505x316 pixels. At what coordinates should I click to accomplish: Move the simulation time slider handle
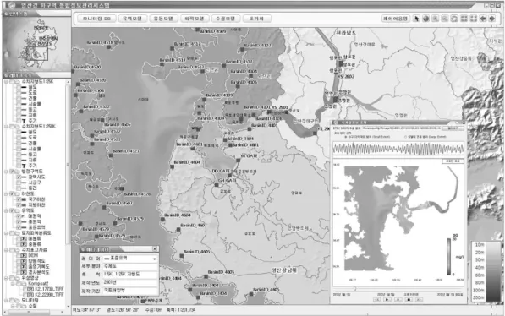(354, 289)
